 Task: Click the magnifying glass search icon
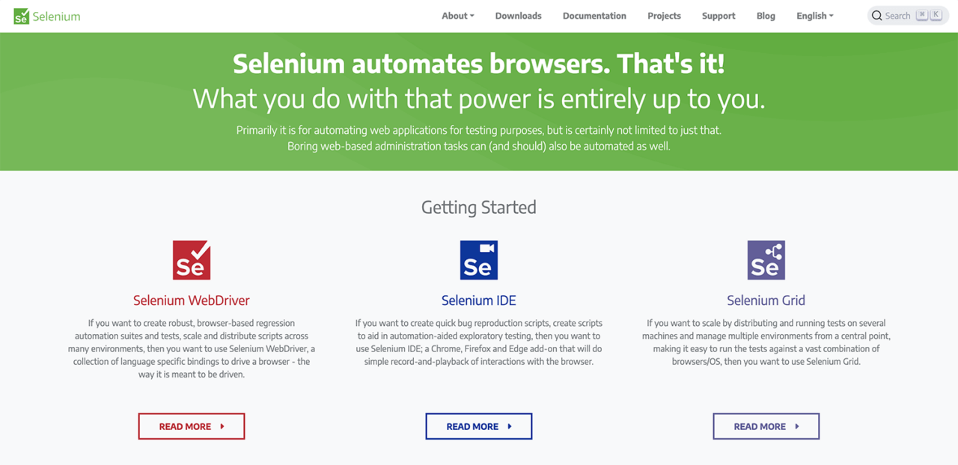(877, 16)
